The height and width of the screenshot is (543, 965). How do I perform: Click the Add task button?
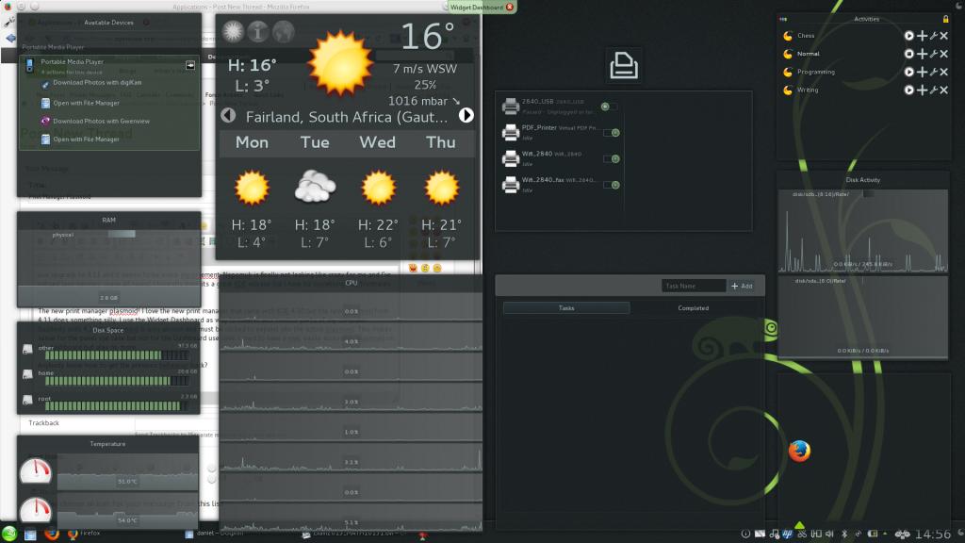coord(742,286)
